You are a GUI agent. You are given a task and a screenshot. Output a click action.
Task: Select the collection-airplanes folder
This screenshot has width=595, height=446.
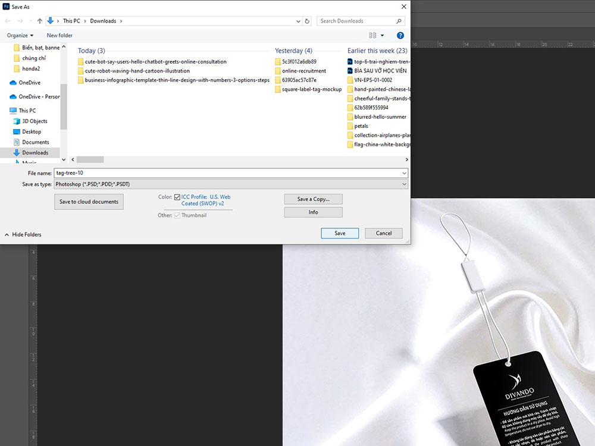click(378, 135)
